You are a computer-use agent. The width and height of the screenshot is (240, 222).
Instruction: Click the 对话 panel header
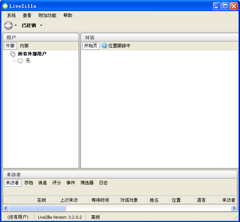click(x=160, y=37)
